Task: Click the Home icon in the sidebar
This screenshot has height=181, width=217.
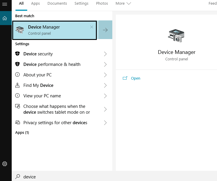Action: coord(5,18)
